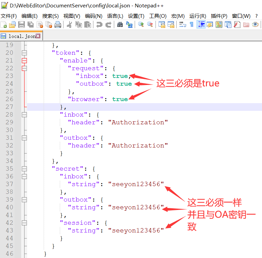
Task: Select the local.json tab
Action: click(22, 36)
